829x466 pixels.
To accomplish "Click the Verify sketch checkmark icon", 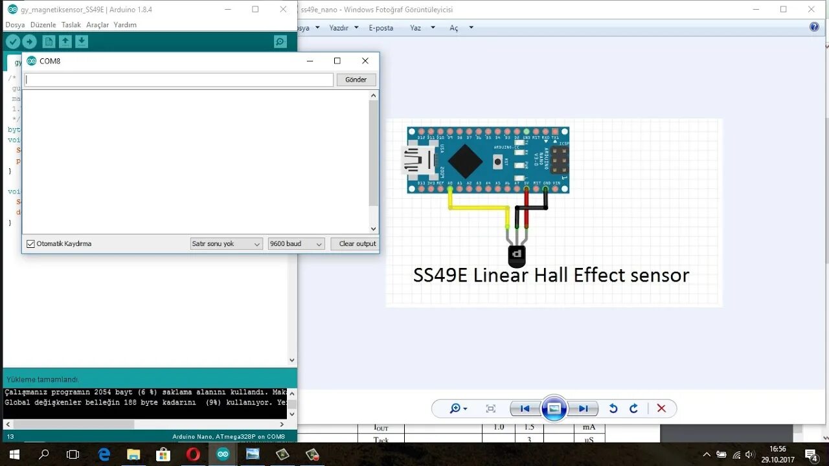I will pyautogui.click(x=13, y=41).
